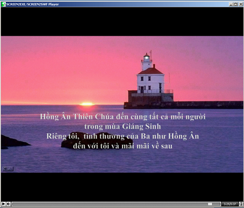
Task: Click the lit lantern atop the lighthouse
Action: point(146,58)
